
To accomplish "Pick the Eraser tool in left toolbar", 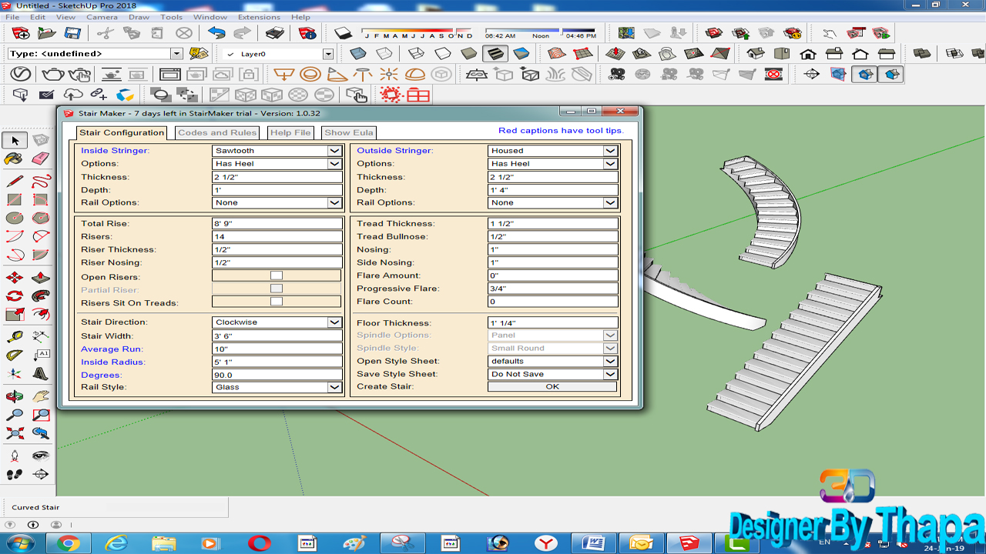I will pyautogui.click(x=41, y=159).
